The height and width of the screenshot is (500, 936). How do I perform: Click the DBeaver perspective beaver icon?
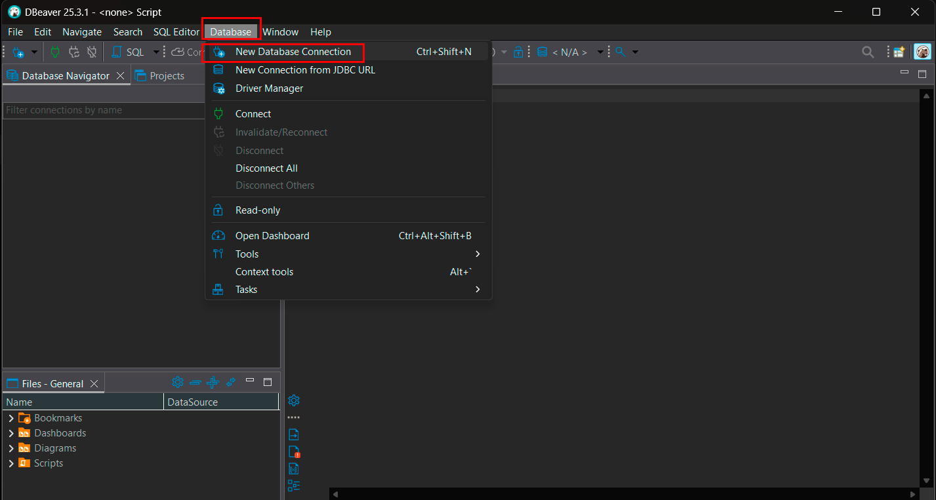923,52
